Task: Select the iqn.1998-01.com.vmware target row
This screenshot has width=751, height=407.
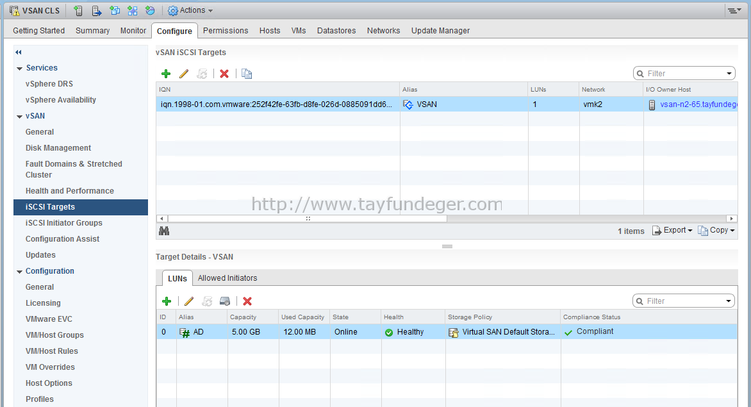Action: point(447,104)
